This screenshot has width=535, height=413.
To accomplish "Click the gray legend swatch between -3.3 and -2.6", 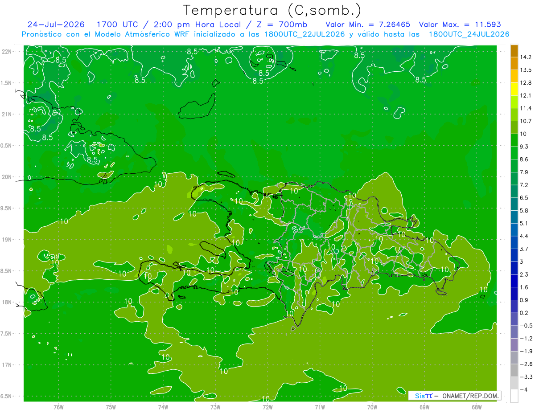I will coord(514,370).
